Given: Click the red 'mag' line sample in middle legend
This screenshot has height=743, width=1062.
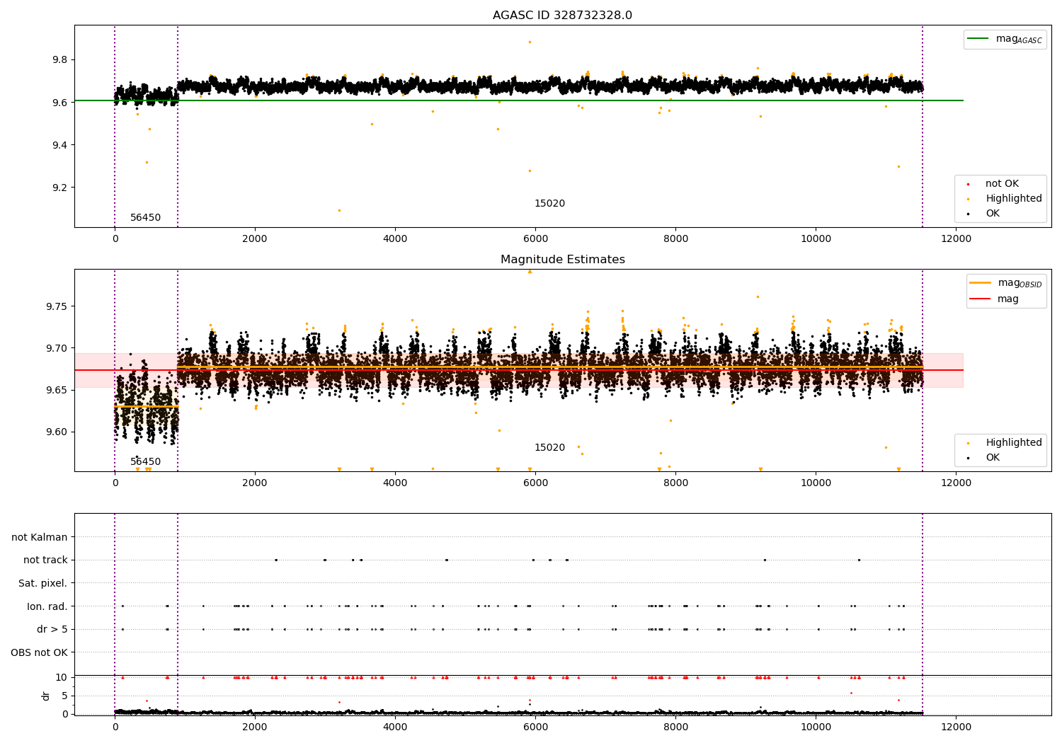Looking at the screenshot, I should pyautogui.click(x=981, y=299).
